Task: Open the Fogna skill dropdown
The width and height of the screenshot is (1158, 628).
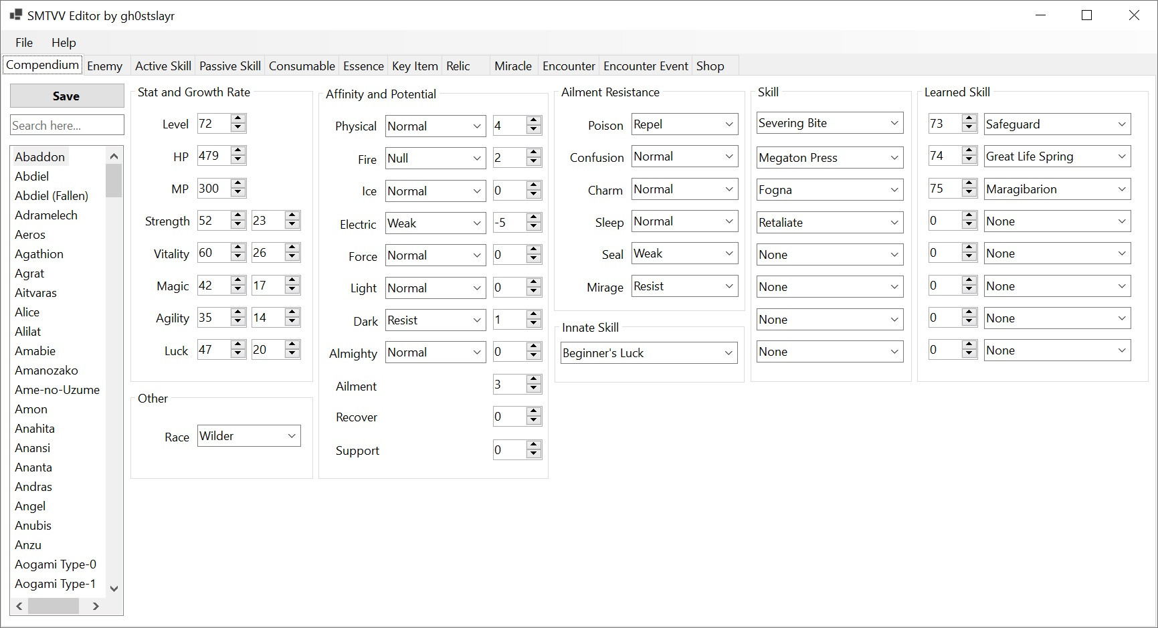Action: click(x=830, y=189)
